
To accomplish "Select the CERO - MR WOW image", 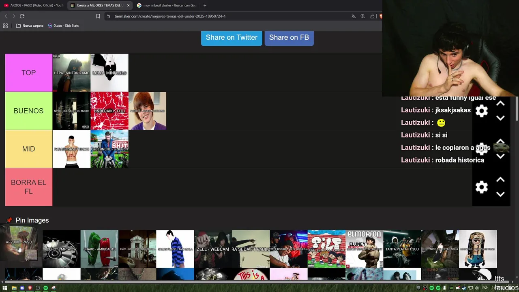I will [61, 249].
